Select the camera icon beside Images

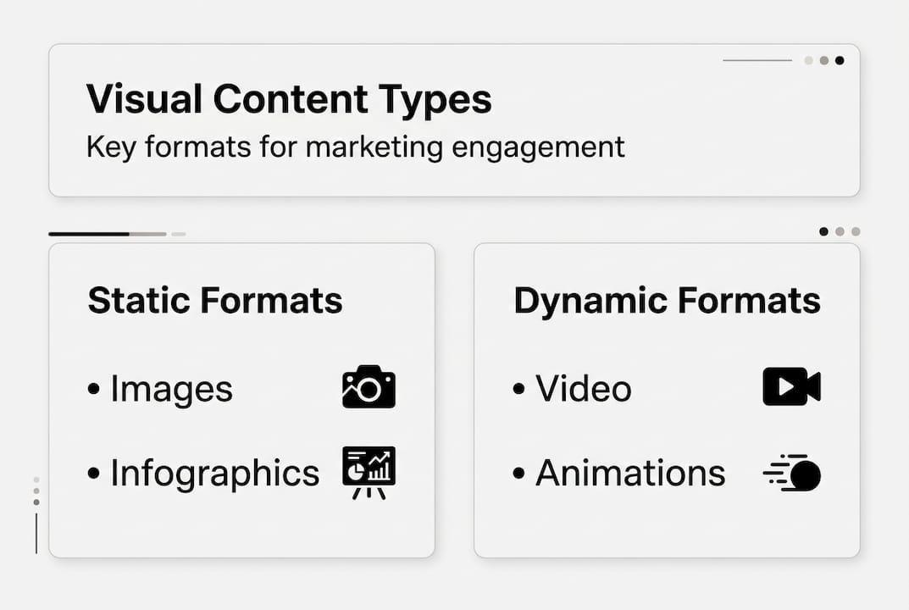click(x=369, y=386)
